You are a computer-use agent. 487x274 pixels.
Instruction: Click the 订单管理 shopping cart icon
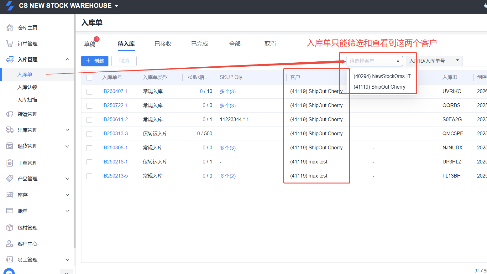point(10,44)
